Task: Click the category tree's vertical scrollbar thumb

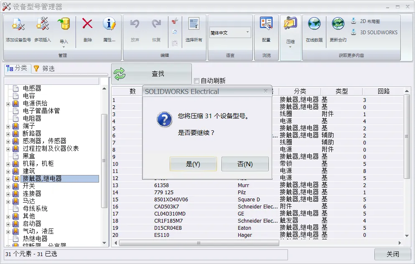Action: tap(104, 160)
